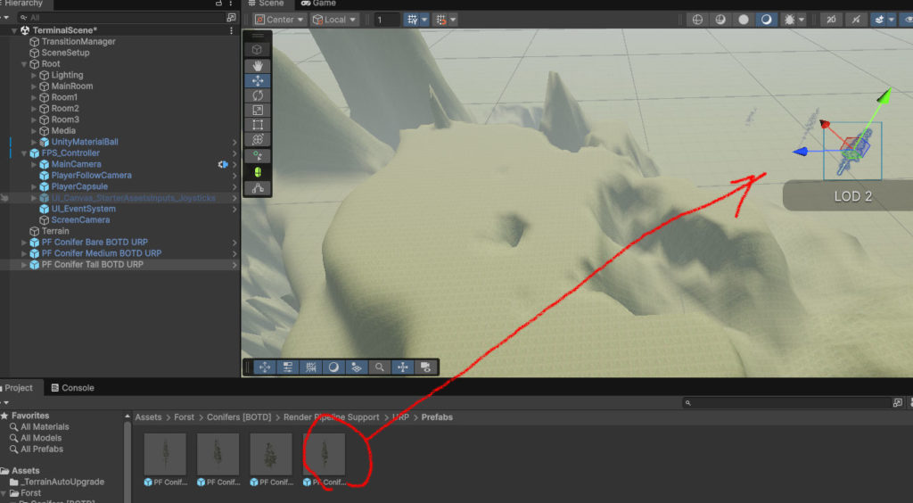Click the hidden-state icon beside UI_Canvas_StarterAssetsInputs_Joysticks
This screenshot has width=913, height=503.
tap(4, 198)
